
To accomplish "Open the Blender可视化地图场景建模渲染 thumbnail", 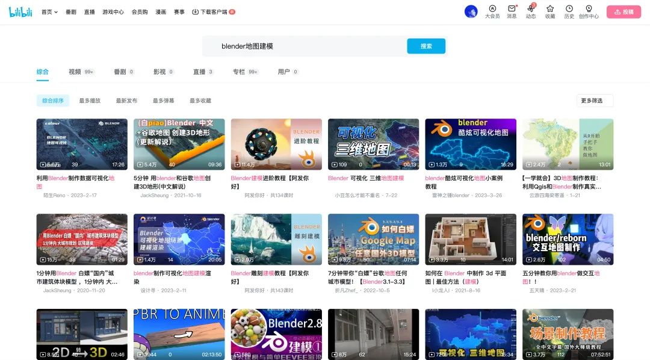I will coord(179,240).
